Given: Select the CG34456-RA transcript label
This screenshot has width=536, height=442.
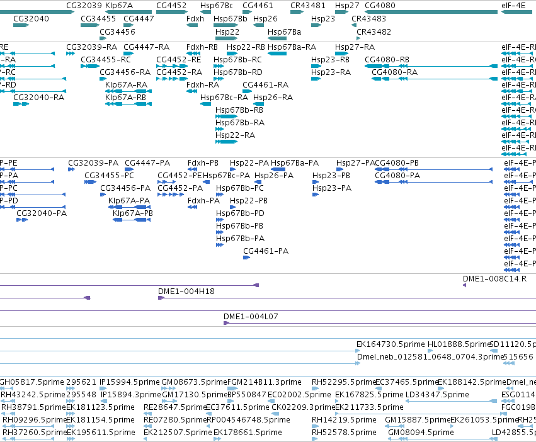Looking at the screenshot, I should coord(125,72).
